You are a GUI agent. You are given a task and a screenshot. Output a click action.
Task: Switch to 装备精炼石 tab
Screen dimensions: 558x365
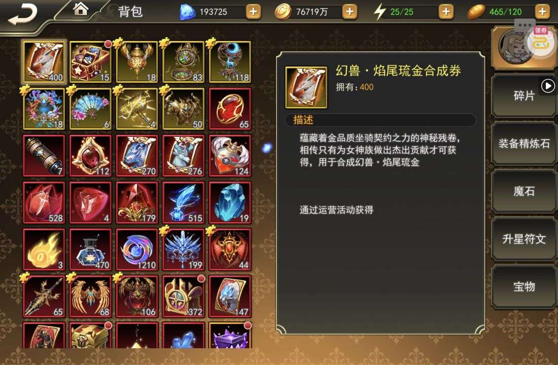524,143
